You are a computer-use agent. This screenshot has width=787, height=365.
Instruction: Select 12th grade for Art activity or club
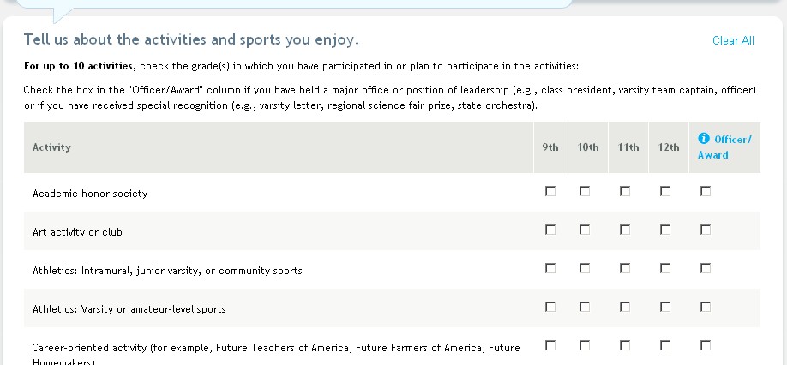[x=665, y=230]
